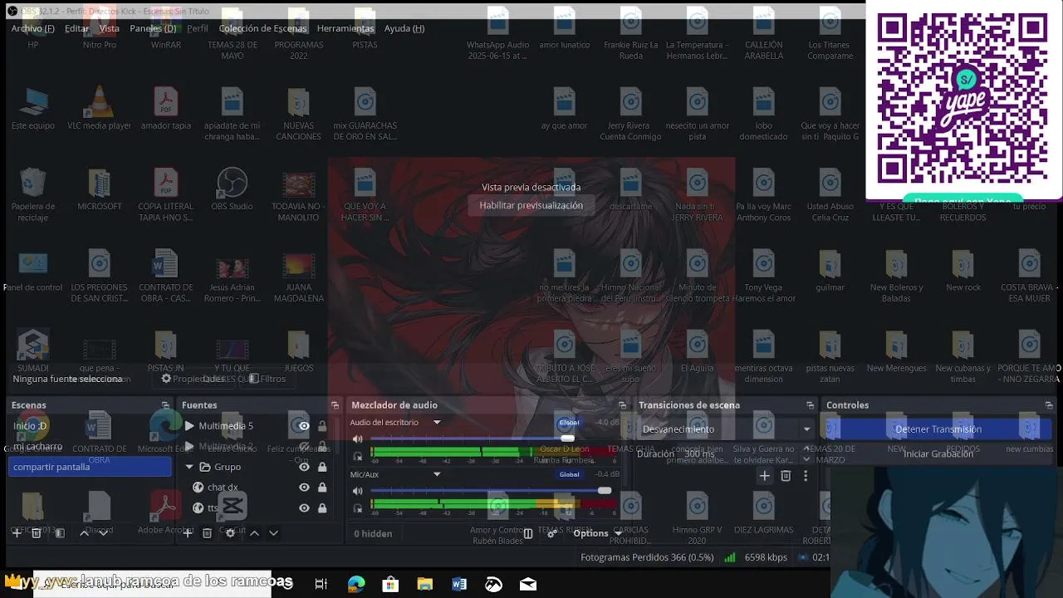Open transition properties three-dot menu

805,476
